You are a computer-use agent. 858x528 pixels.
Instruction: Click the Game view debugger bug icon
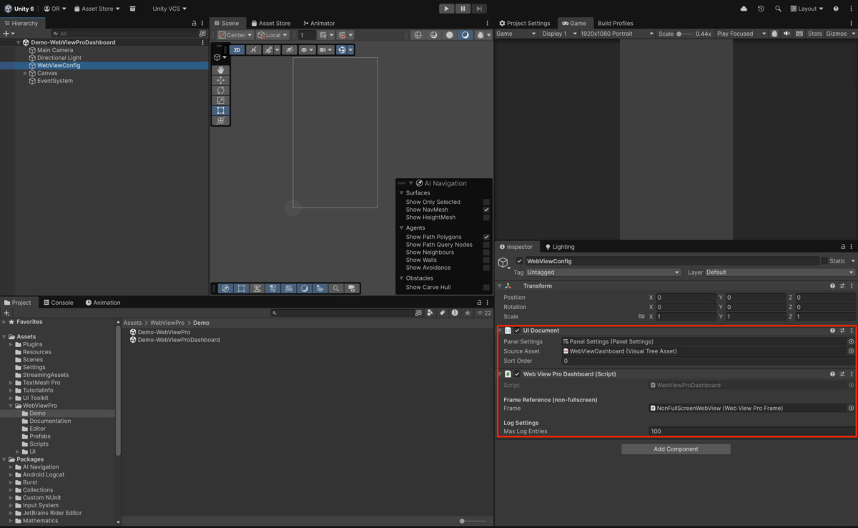coord(774,34)
